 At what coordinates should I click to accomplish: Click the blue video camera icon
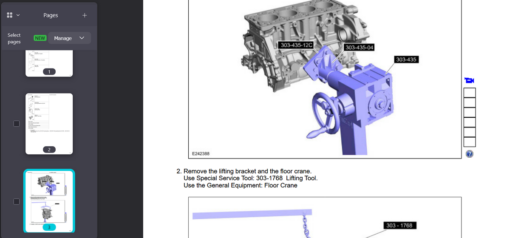[x=469, y=80]
